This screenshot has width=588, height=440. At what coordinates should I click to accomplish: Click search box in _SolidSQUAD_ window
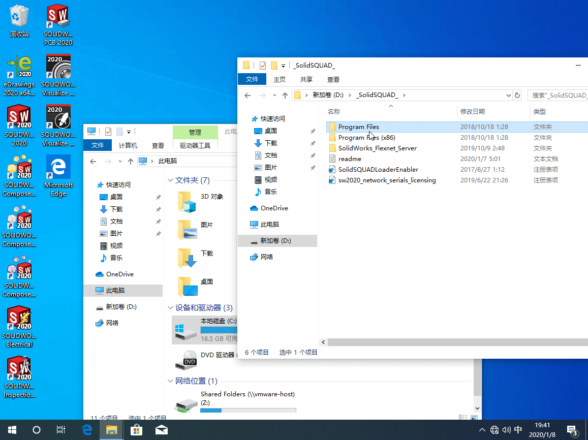coord(558,95)
